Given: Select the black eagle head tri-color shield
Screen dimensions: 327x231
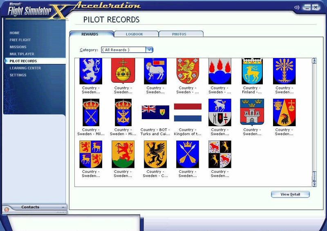Looking at the screenshot, I should [x=284, y=113].
